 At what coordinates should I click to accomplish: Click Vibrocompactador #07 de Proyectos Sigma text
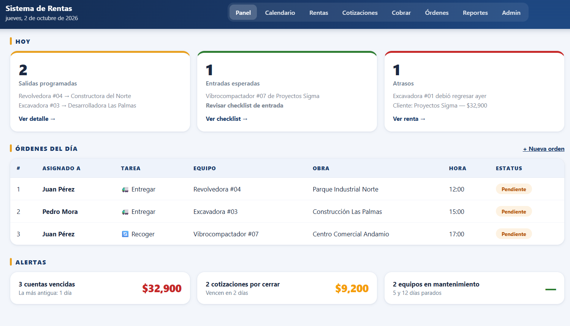[263, 96]
